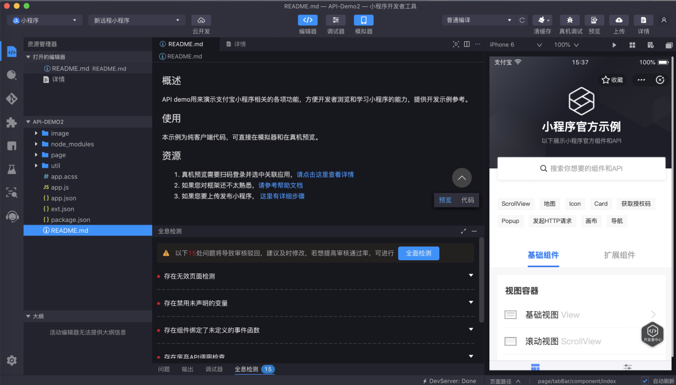The image size is (676, 385).
Task: Click the simulator search field
Action: coord(581,168)
